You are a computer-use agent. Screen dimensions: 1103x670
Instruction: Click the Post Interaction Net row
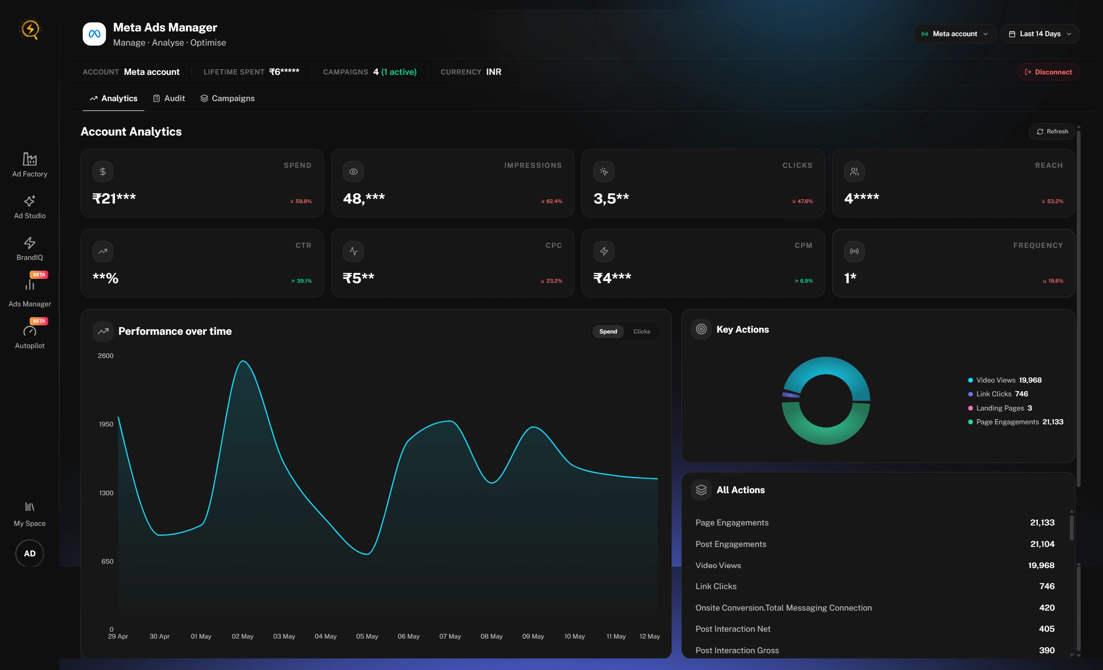pos(875,629)
